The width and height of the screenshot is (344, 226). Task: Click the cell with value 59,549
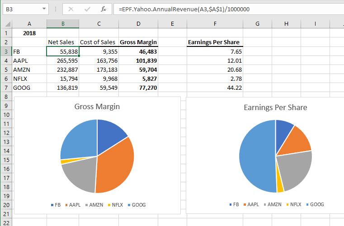coord(99,88)
